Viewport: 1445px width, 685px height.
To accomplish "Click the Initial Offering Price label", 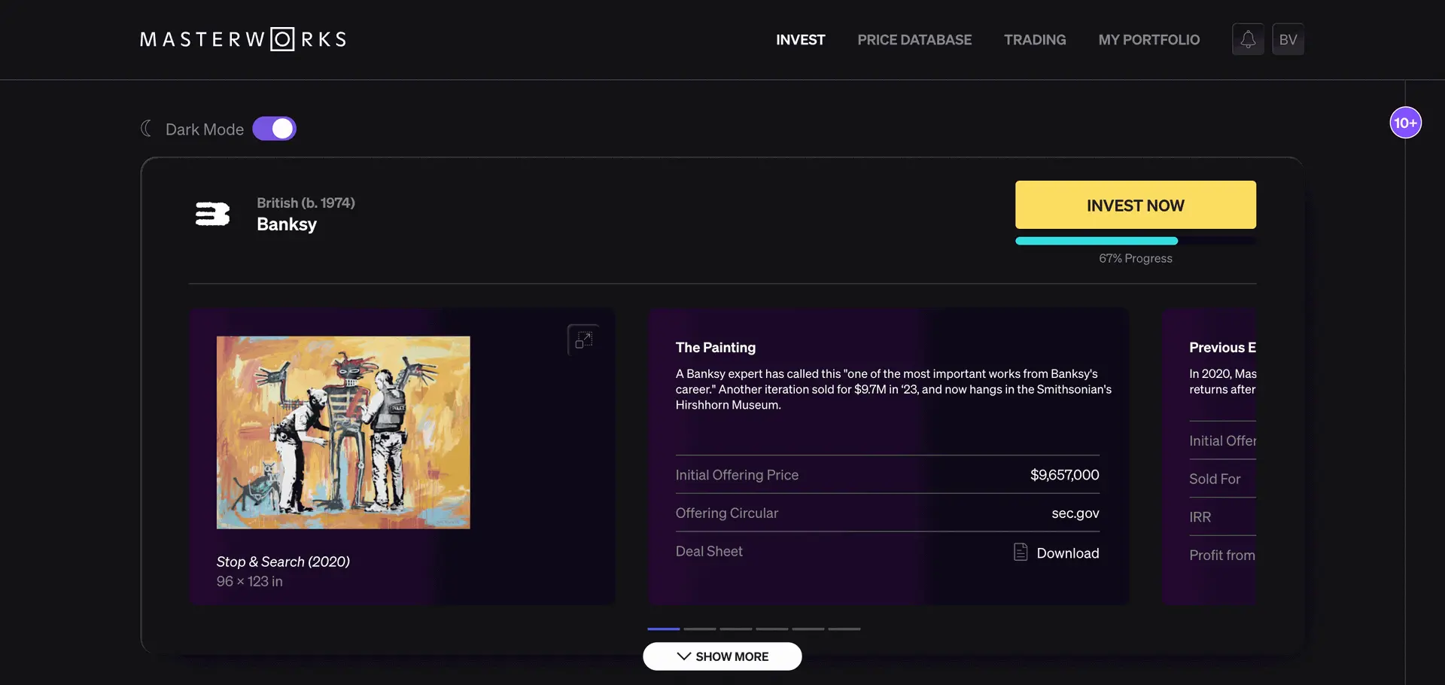I will (x=737, y=475).
